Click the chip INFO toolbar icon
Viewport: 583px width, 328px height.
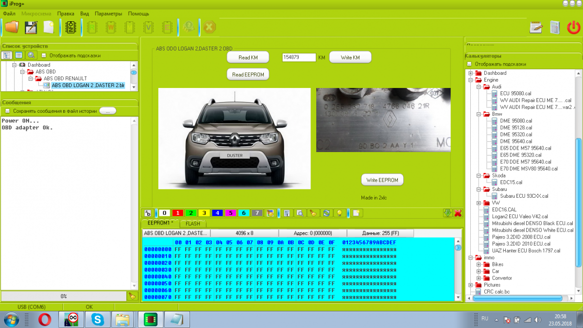(x=70, y=27)
